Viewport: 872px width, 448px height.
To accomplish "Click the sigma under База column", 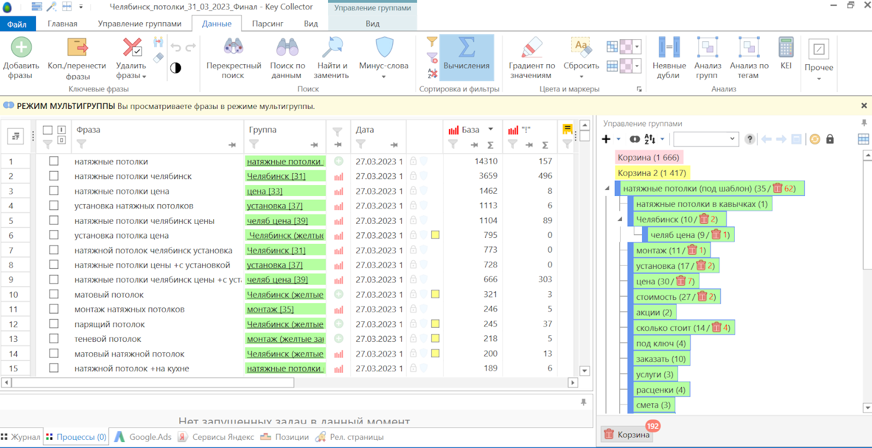I will tap(491, 145).
